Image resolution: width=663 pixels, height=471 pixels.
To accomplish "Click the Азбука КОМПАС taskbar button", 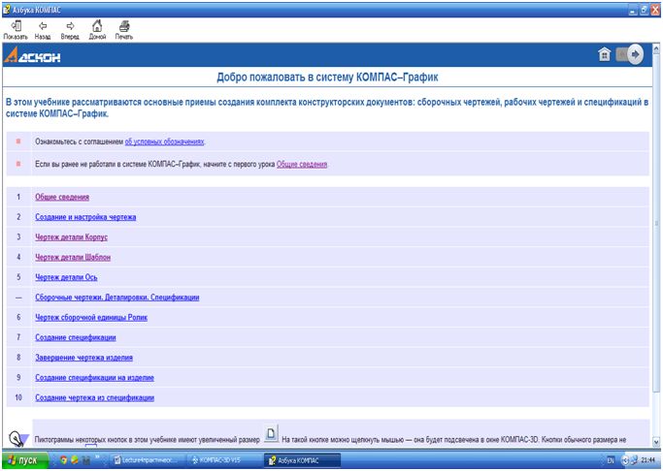I will [302, 460].
